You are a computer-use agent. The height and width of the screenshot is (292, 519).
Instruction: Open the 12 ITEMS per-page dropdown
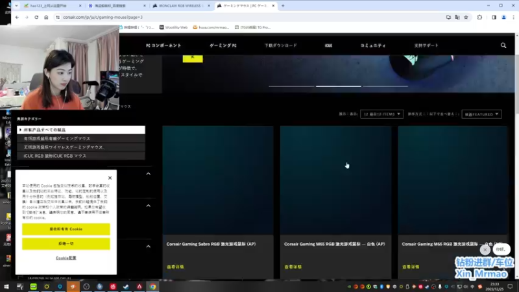[381, 114]
